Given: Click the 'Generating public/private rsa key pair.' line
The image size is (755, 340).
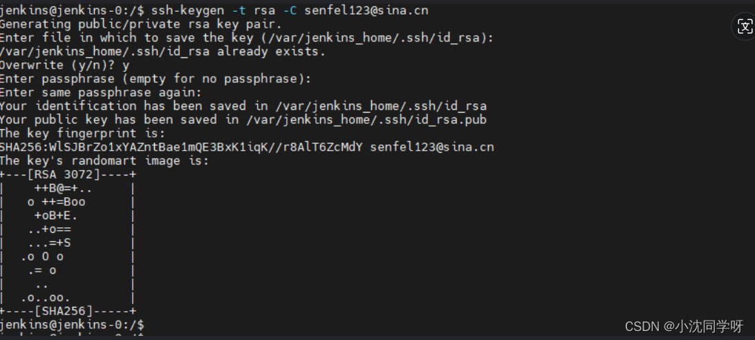Looking at the screenshot, I should click(140, 24).
